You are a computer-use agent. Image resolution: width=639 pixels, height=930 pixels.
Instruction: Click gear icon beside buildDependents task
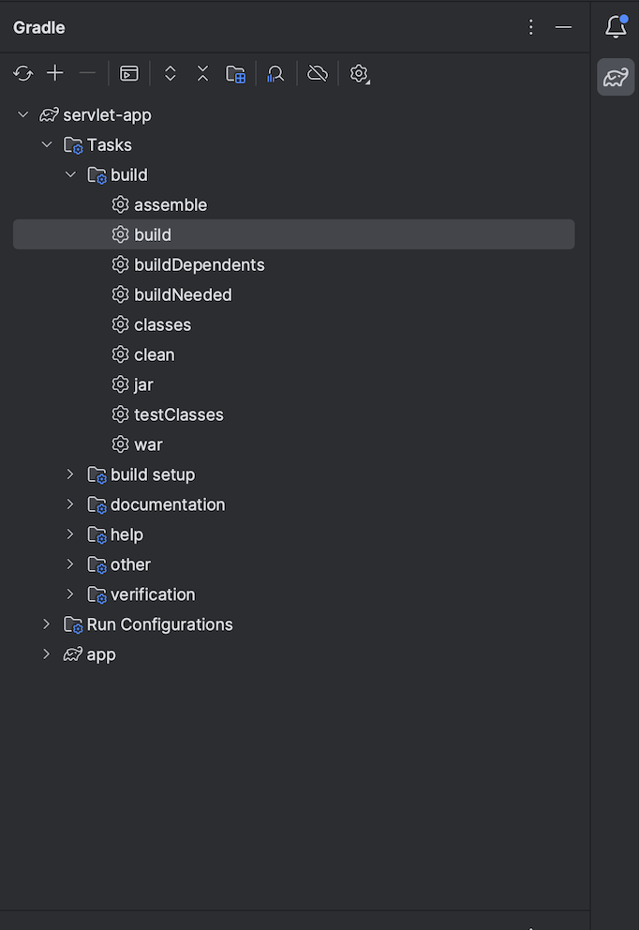120,264
